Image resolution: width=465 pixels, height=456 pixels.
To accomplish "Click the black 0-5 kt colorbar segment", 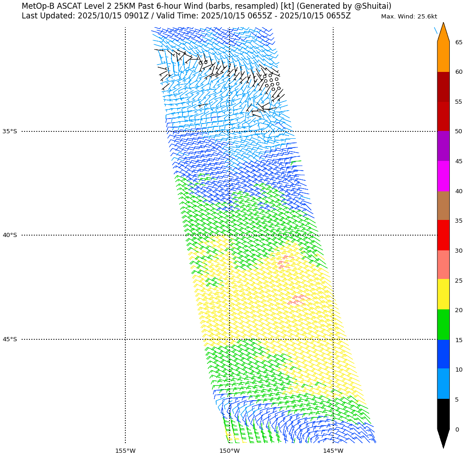I will pos(443,414).
